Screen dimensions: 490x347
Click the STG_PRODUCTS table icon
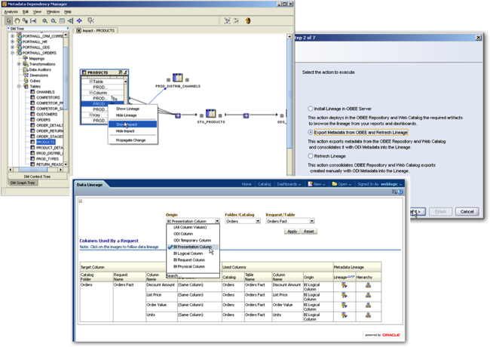tap(211, 113)
